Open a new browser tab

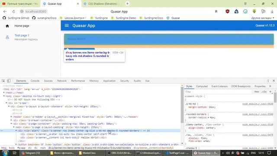click(127, 3)
